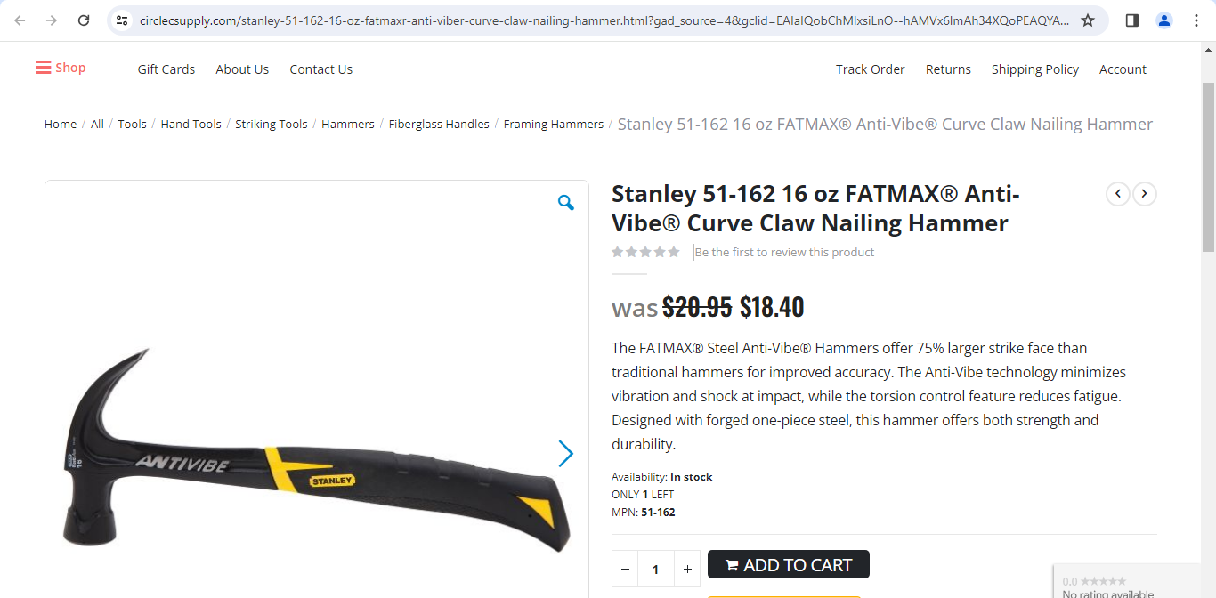Open Track Order page
This screenshot has height=598, width=1216.
[870, 69]
